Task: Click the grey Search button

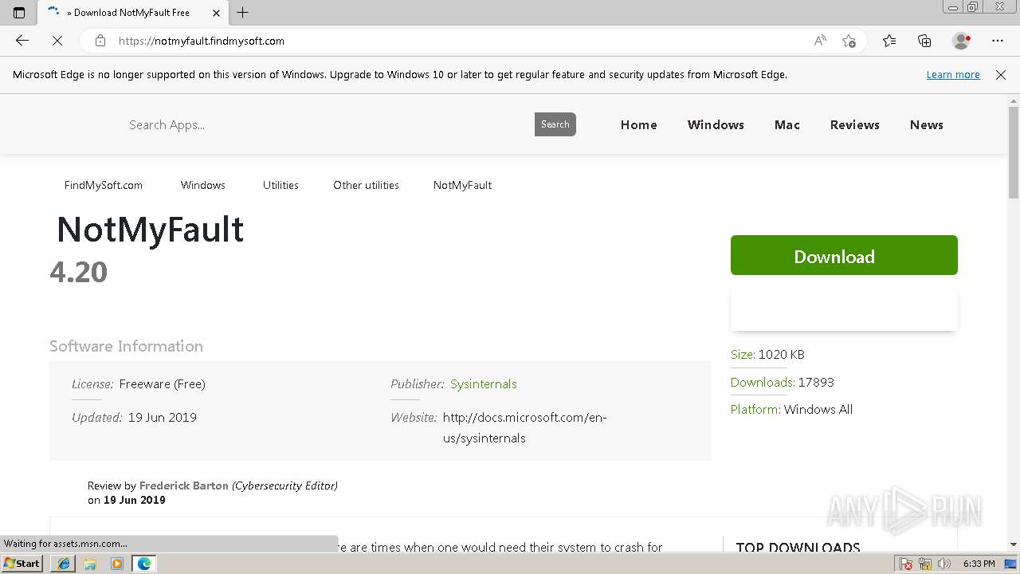Action: [555, 124]
